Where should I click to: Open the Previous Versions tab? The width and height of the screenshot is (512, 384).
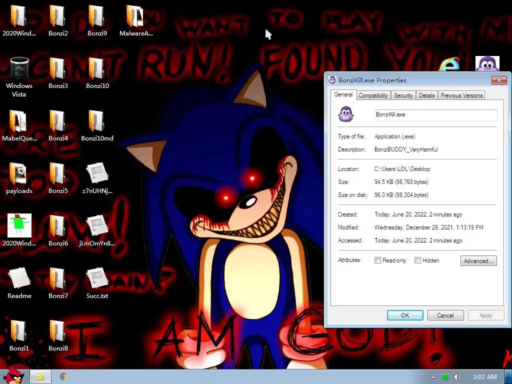461,95
